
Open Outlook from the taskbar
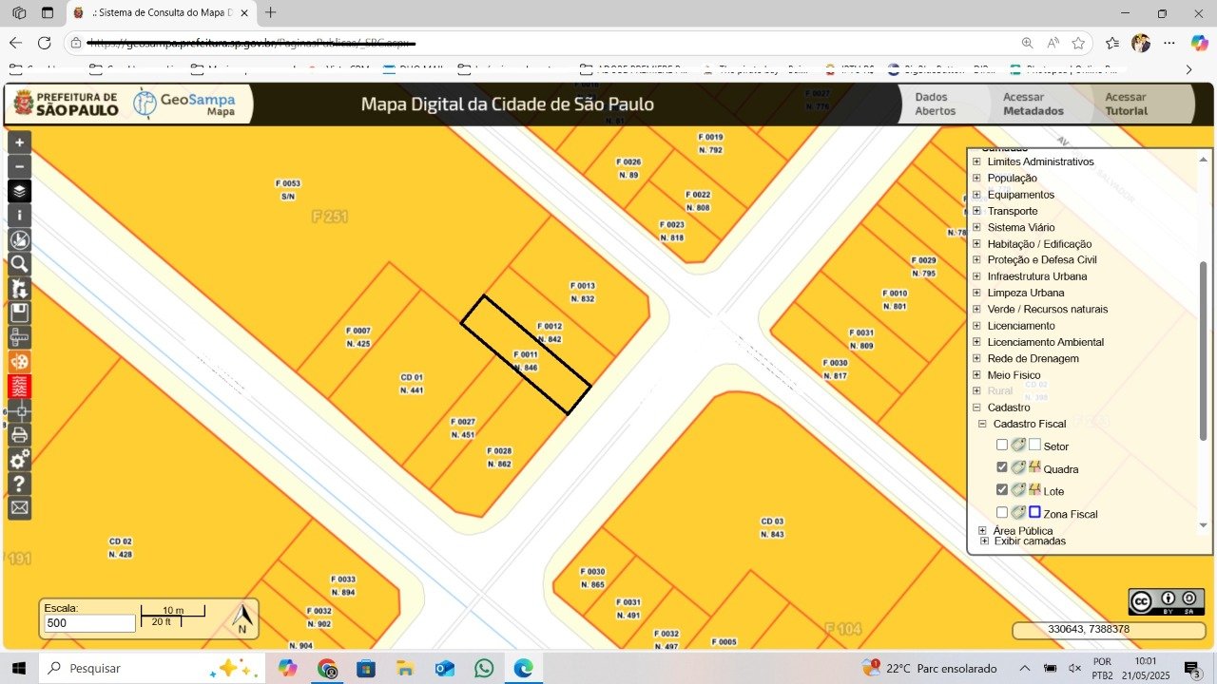coord(444,668)
